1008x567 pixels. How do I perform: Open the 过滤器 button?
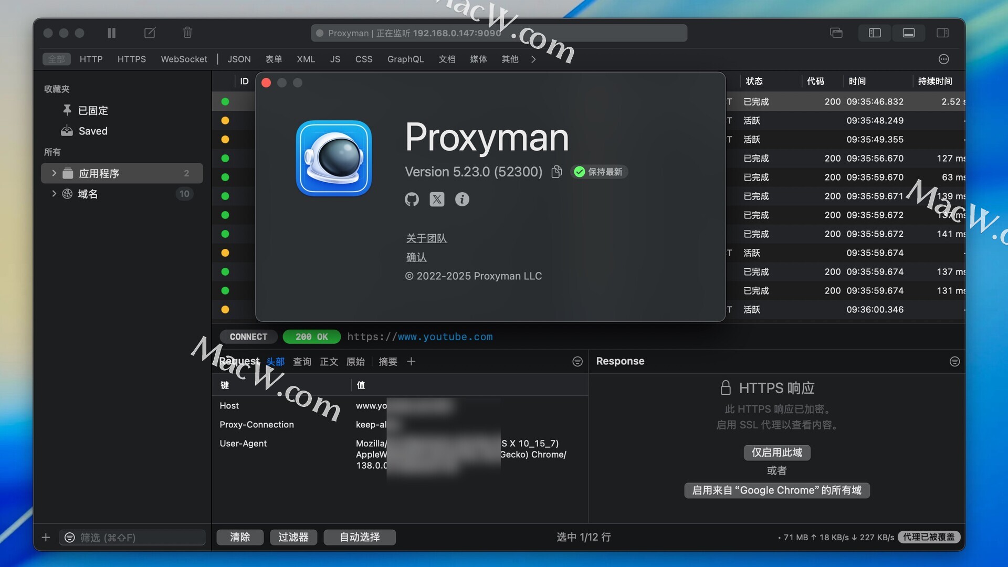[293, 537]
